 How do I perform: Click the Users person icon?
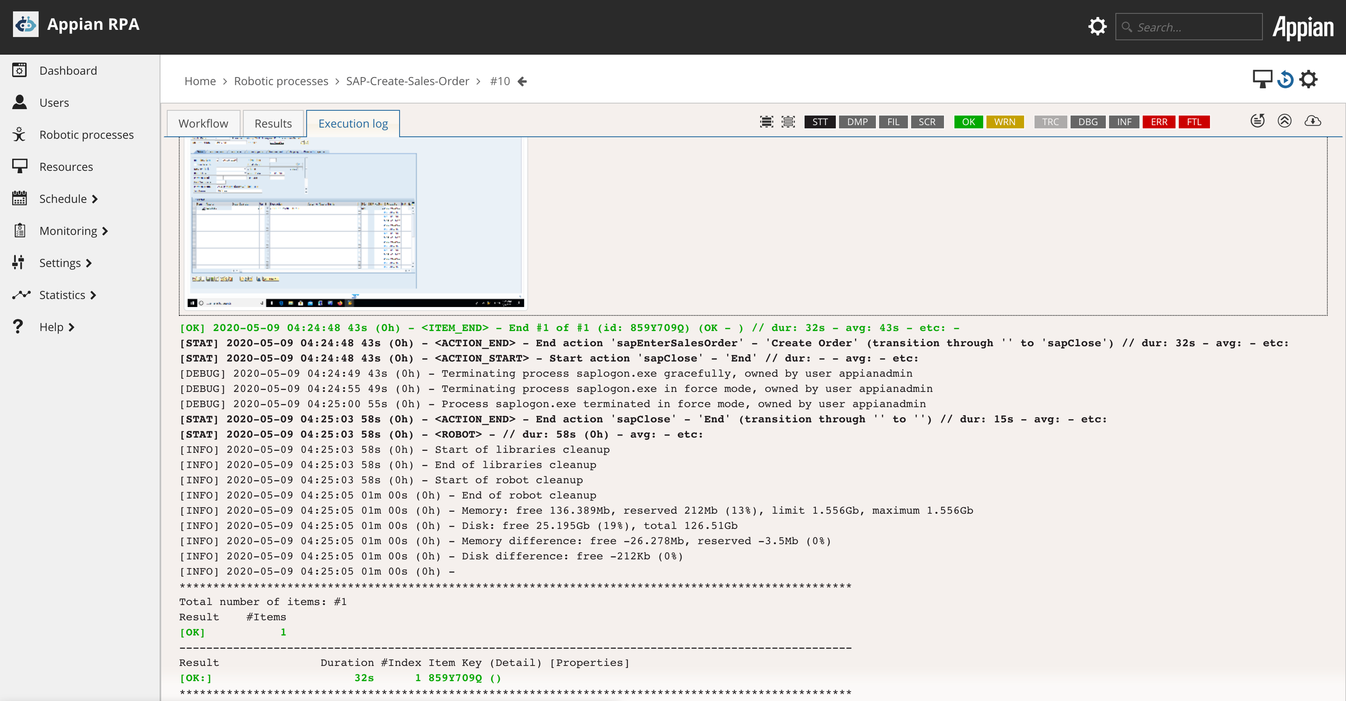click(19, 102)
